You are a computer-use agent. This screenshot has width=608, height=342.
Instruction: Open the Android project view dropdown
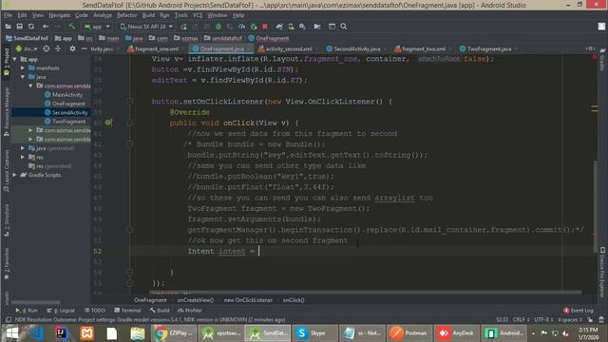click(27, 48)
